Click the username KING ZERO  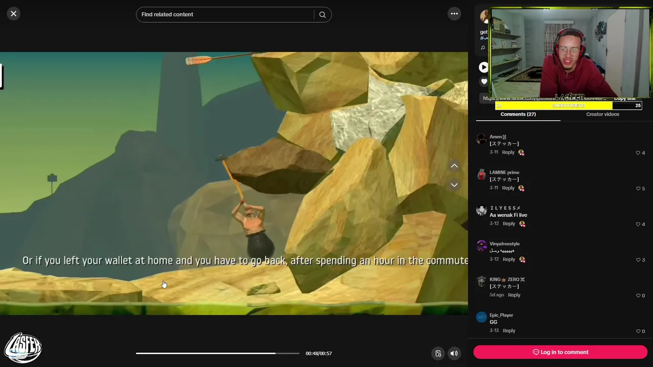click(507, 279)
